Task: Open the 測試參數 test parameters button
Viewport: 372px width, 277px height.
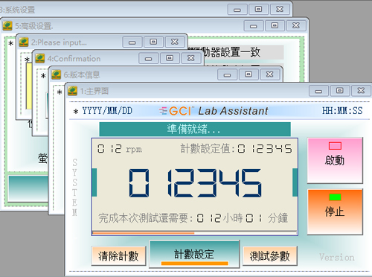Action: 270,256
